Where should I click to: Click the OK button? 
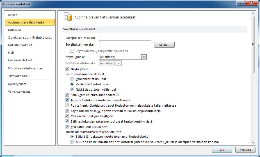tap(222, 150)
